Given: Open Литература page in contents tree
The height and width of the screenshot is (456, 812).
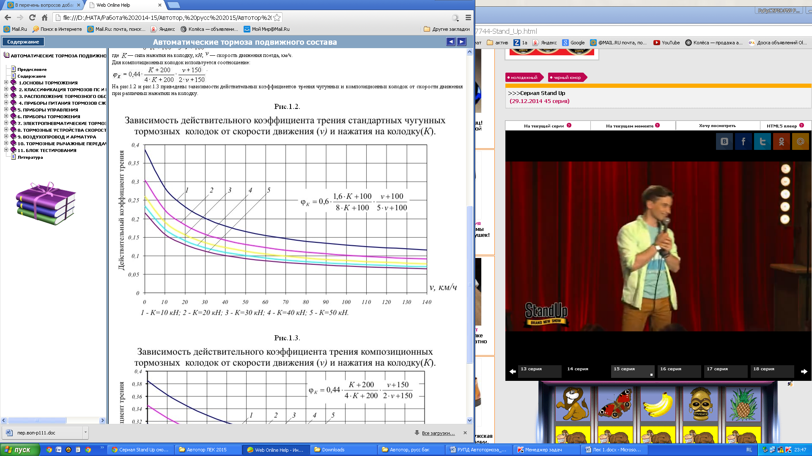Looking at the screenshot, I should click(30, 157).
